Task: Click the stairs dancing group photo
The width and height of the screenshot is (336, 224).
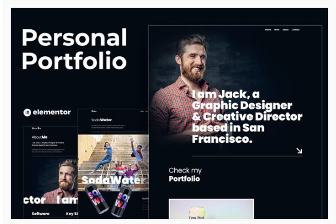Action: pos(113,162)
